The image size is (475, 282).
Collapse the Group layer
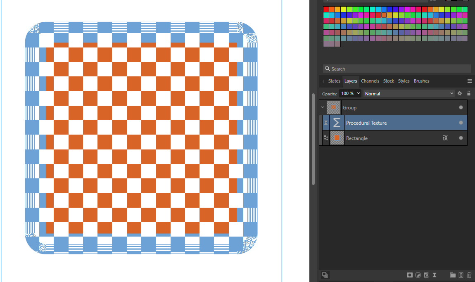323,107
